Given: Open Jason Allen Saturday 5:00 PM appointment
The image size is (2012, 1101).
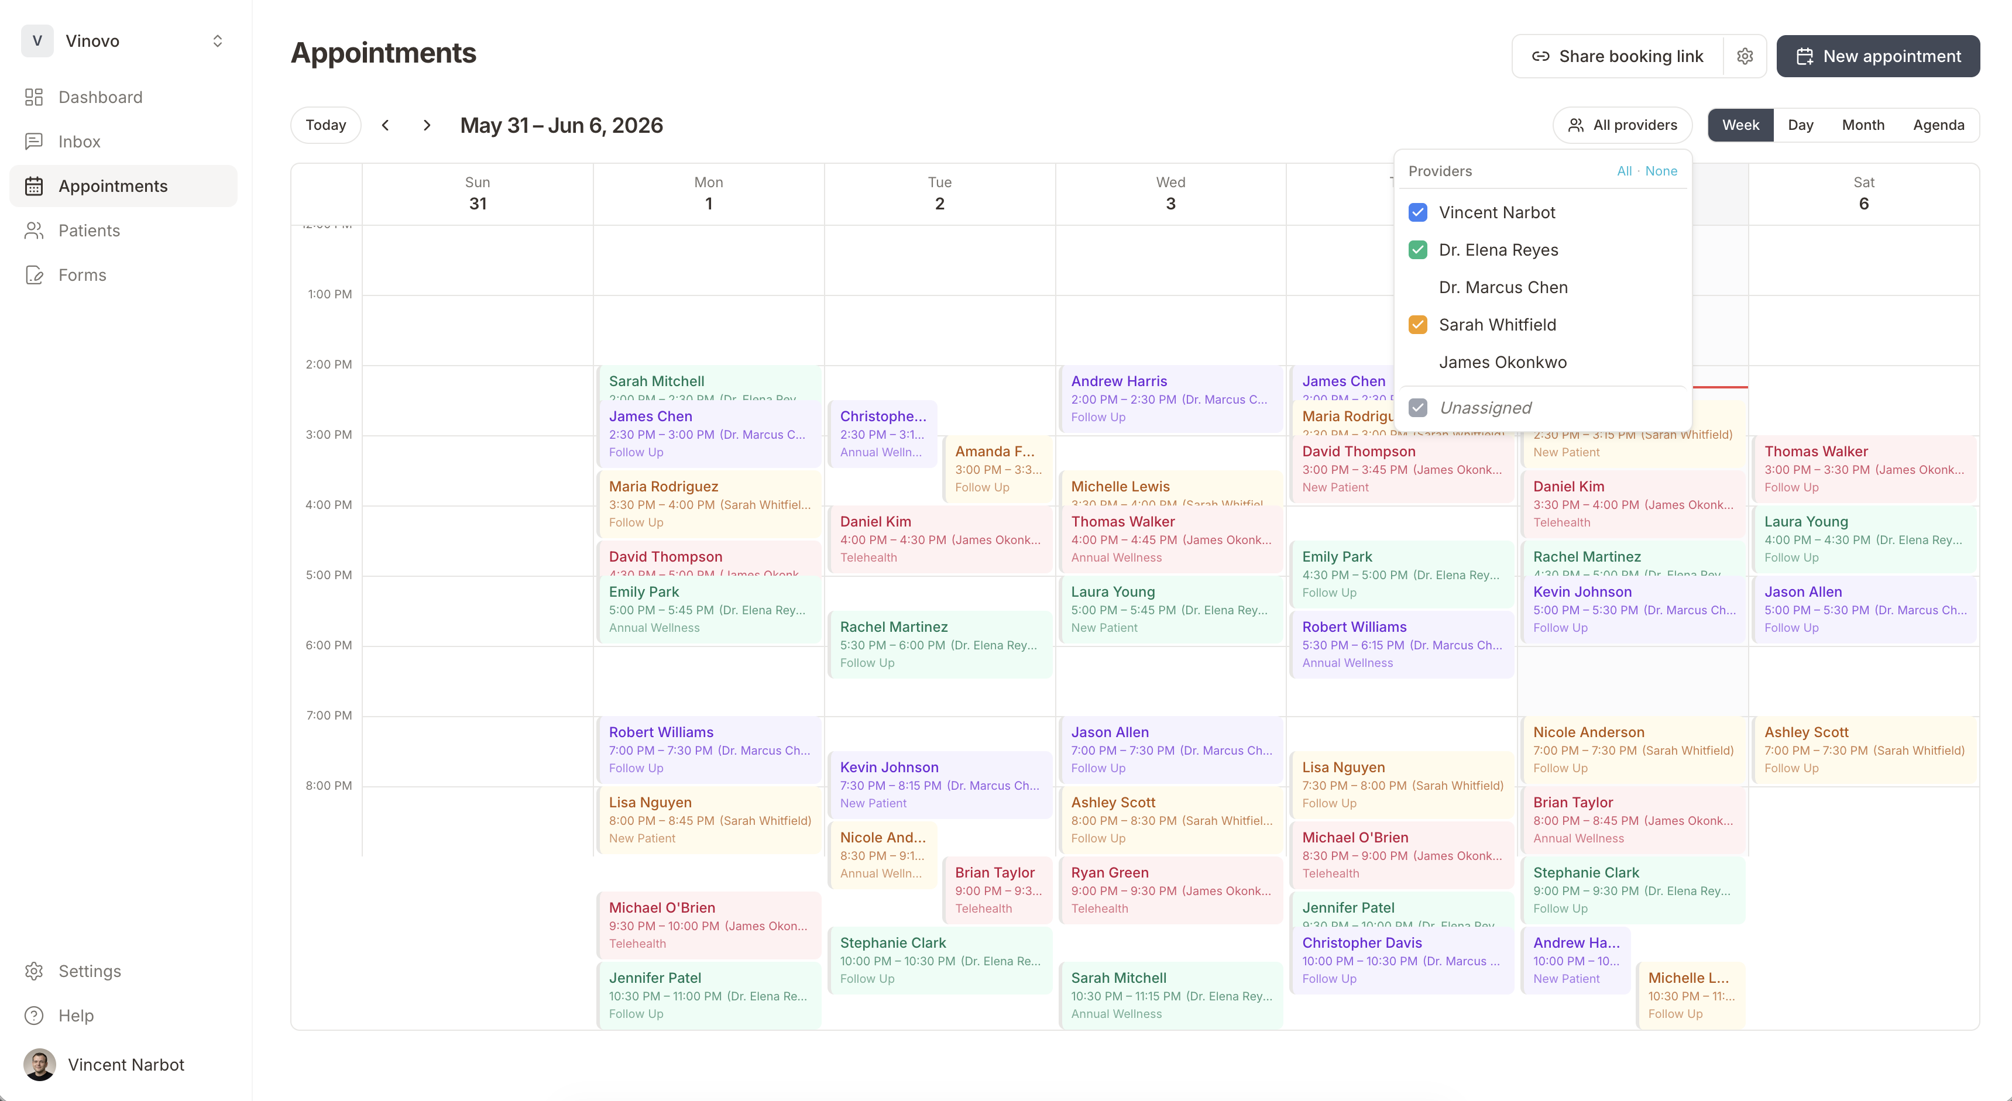Looking at the screenshot, I should 1865,610.
